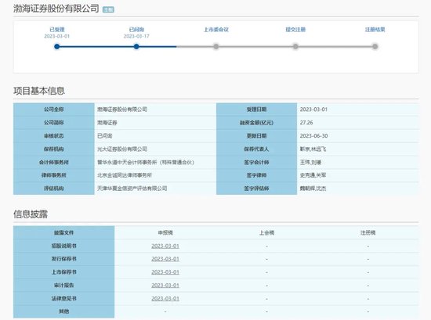The width and height of the screenshot is (431, 320).
Task: Click the 律师事务所 value 北京金诚同达律师事务所
Action: coord(125,175)
